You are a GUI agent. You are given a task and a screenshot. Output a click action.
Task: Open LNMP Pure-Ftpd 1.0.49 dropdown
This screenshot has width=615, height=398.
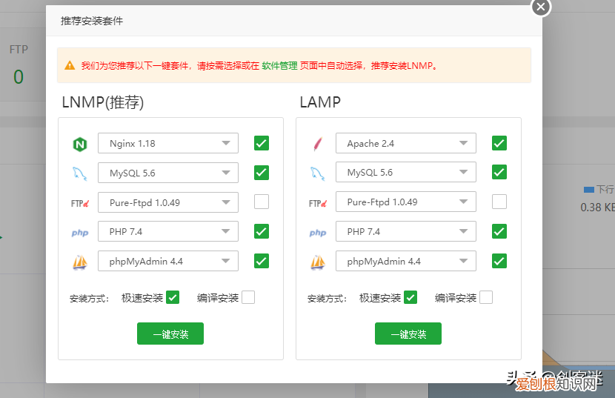coord(168,202)
